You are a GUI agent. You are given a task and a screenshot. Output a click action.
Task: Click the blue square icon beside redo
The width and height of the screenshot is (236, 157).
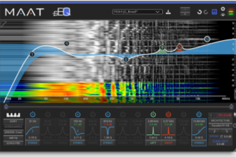[x=214, y=12]
